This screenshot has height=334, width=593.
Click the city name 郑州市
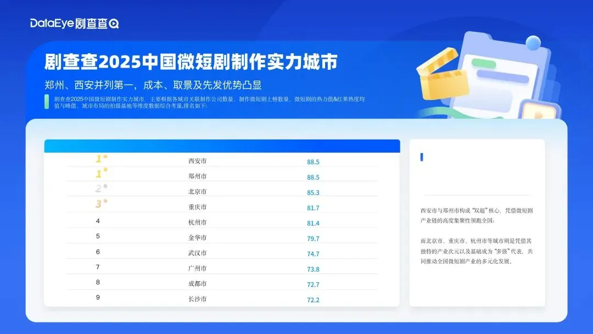coord(198,176)
